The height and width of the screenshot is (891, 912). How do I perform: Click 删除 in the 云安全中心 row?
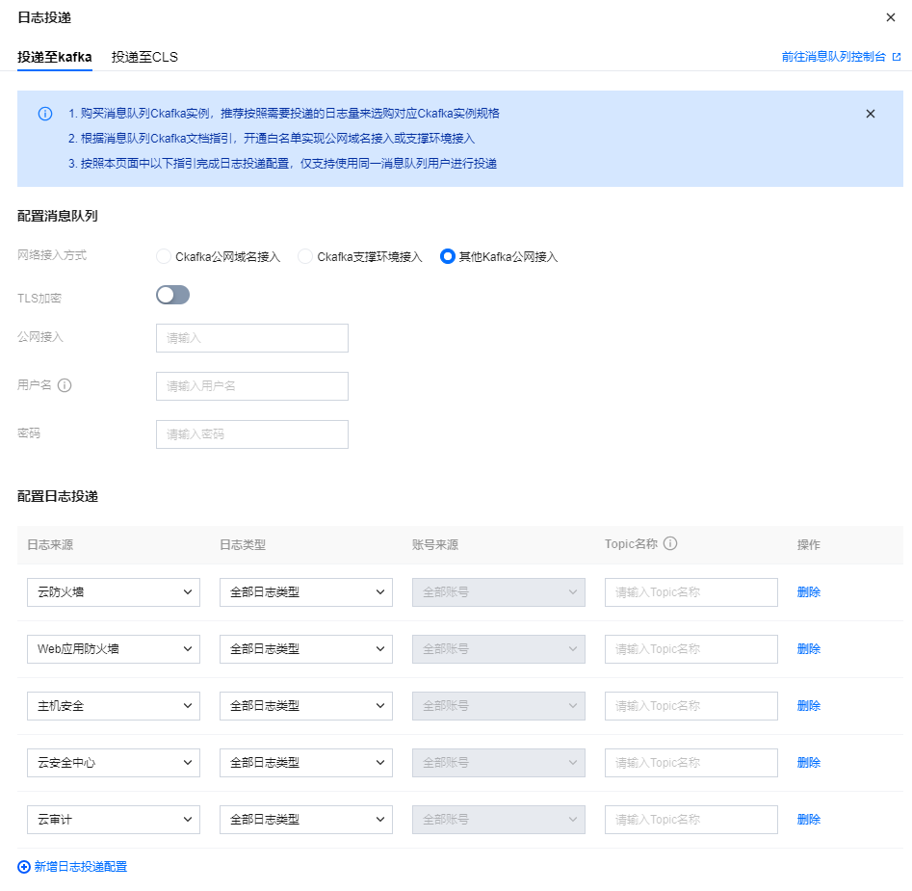click(808, 763)
